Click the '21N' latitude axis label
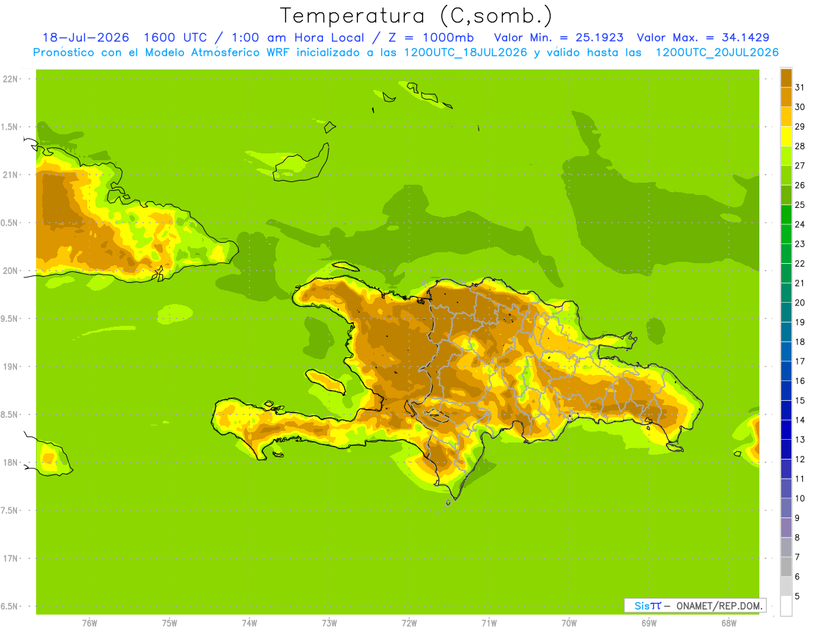The width and height of the screenshot is (818, 632). coord(10,175)
